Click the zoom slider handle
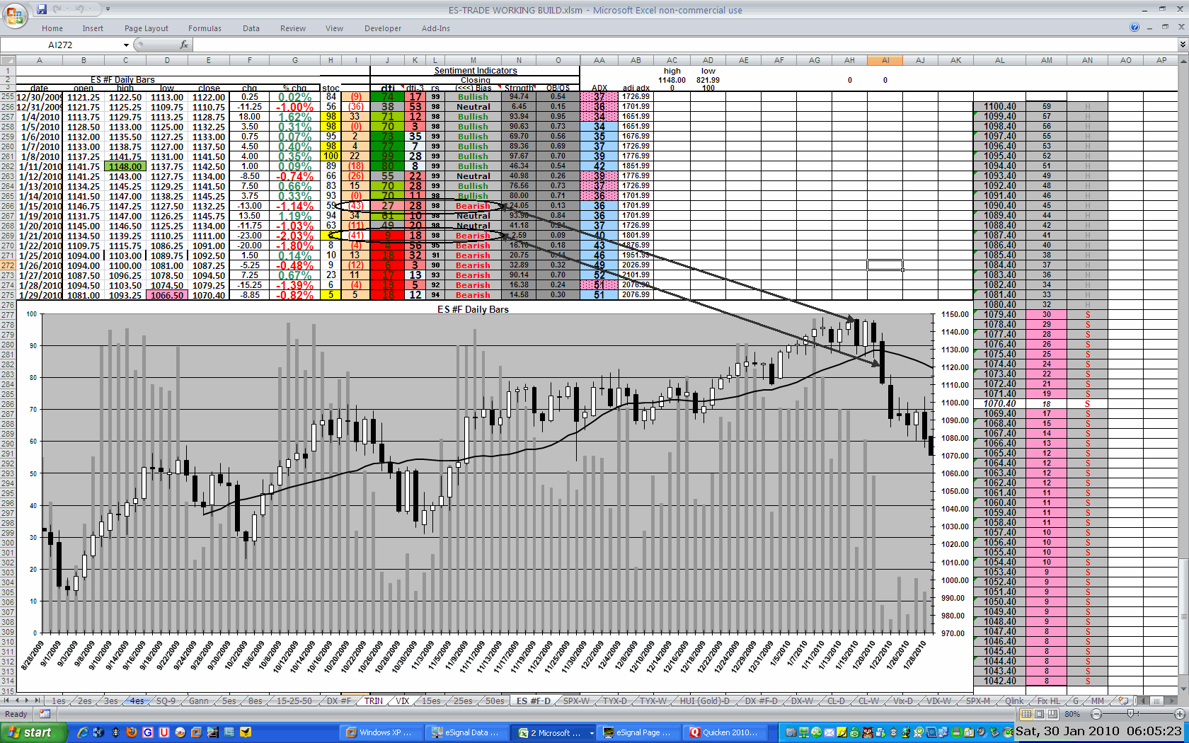The image size is (1189, 743). pyautogui.click(x=1131, y=714)
